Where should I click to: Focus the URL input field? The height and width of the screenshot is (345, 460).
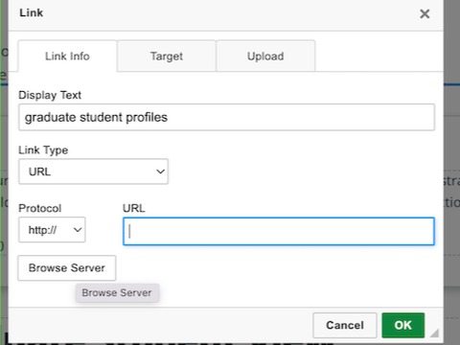[x=279, y=231]
